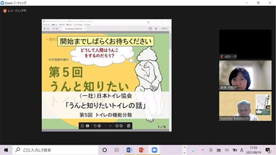Open the ウィンドウ menu in Adobe Reader
Screen dimensions: 276x155
[77, 25]
